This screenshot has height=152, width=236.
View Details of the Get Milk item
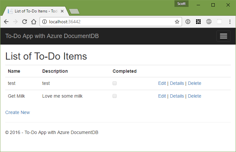(x=177, y=96)
